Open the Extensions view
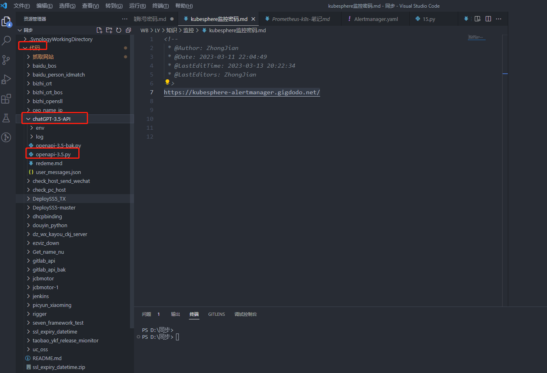Viewport: 547px width, 373px height. (6, 99)
